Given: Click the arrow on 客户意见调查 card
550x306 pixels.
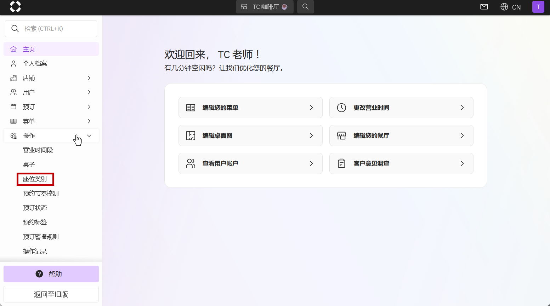Looking at the screenshot, I should tap(462, 163).
